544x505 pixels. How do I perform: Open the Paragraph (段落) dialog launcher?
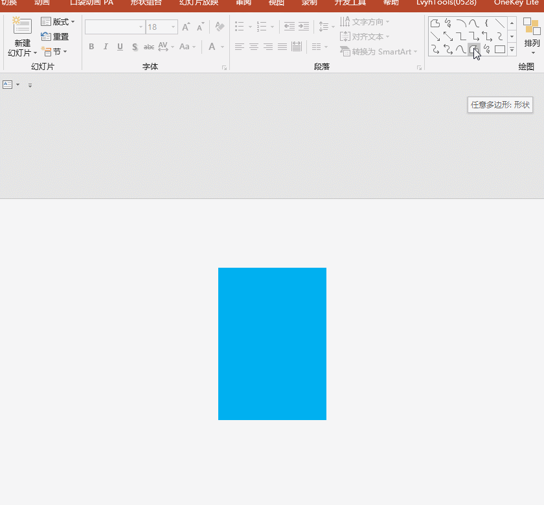tap(419, 67)
